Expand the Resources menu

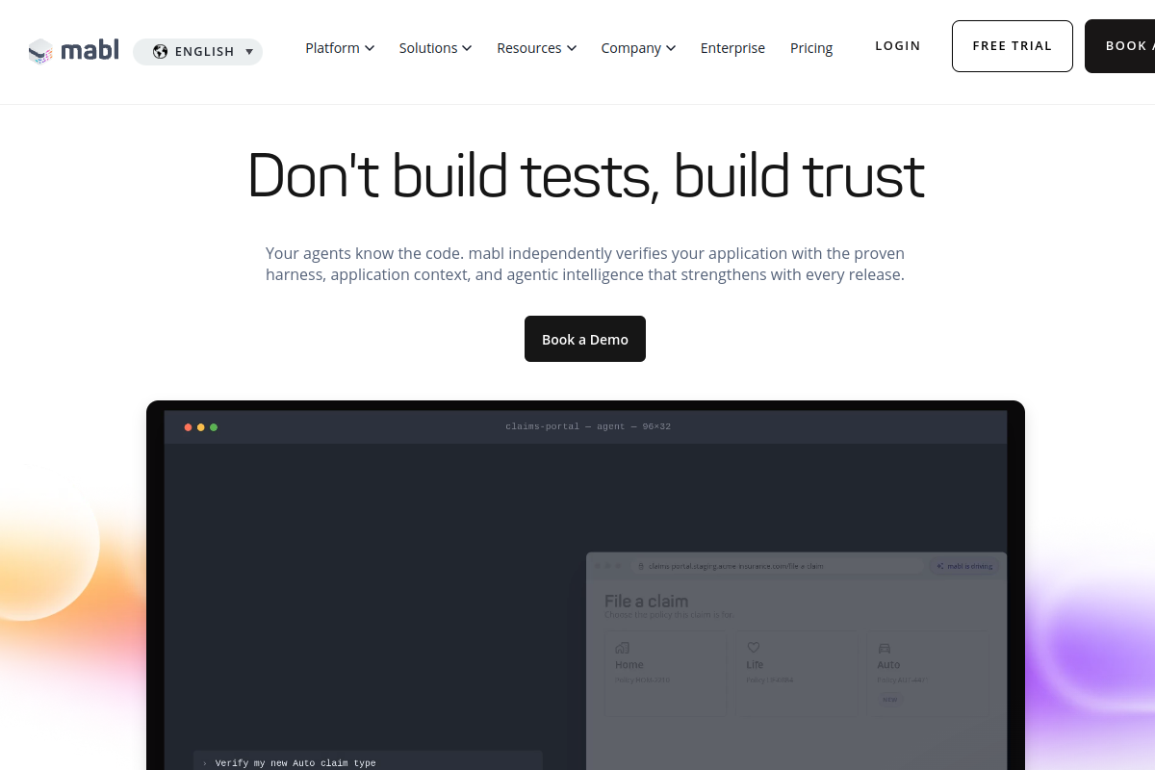click(x=536, y=48)
